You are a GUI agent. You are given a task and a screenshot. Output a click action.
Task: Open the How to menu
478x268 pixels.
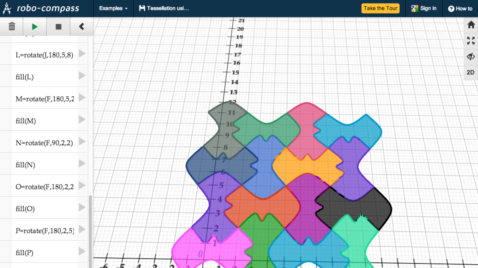pos(460,8)
